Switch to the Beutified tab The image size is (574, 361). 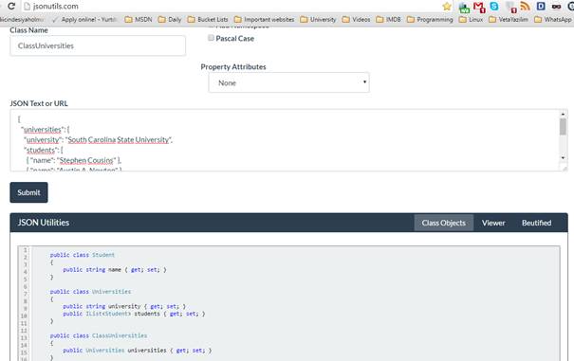pyautogui.click(x=536, y=223)
